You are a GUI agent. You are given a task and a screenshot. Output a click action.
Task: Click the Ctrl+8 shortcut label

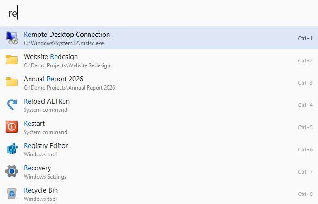[x=305, y=194]
